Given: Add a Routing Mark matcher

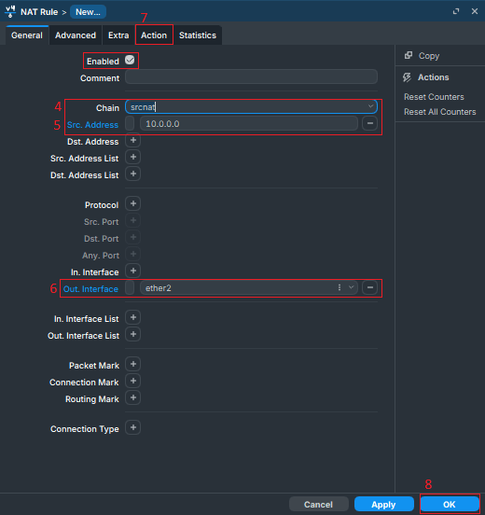Looking at the screenshot, I should [x=133, y=397].
